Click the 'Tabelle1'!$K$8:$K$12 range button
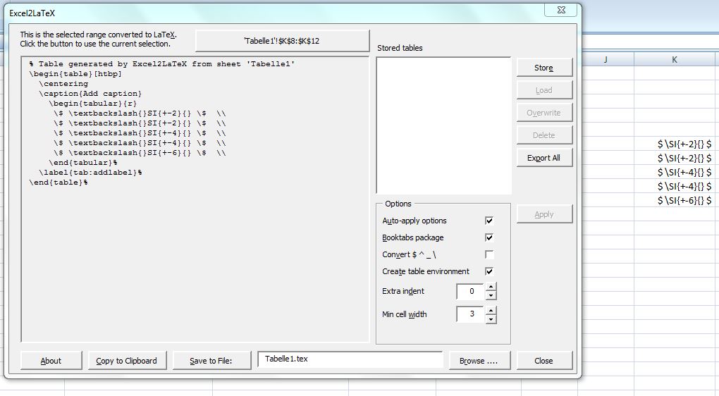This screenshot has width=719, height=396. (x=282, y=41)
